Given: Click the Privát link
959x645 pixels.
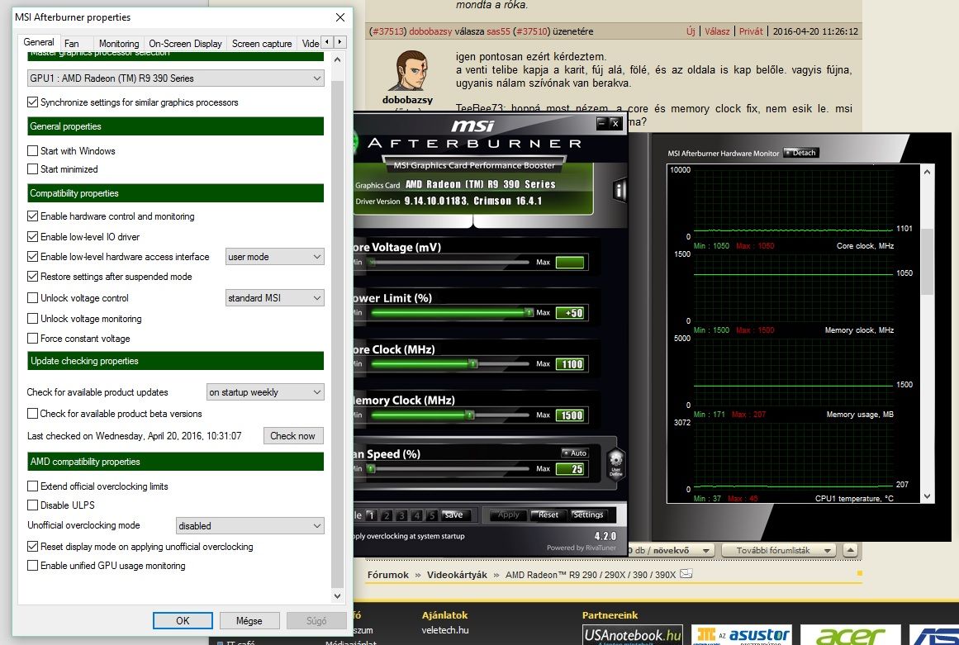Looking at the screenshot, I should [x=751, y=31].
